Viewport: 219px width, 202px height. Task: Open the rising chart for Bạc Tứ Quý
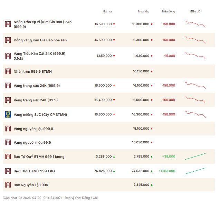pyautogui.click(x=195, y=156)
